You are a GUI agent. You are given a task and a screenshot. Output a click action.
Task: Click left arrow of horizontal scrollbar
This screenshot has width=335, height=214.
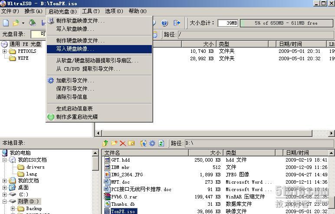(98, 133)
